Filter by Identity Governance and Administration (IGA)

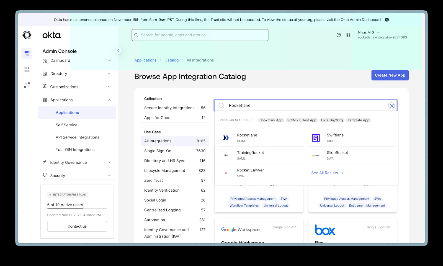coord(175,233)
